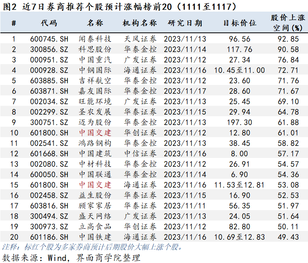Click target price 6.90
Viewport: 308px width, 263px height.
click(x=240, y=174)
